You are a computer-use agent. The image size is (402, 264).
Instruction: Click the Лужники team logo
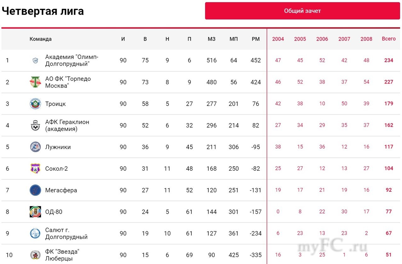[x=35, y=147]
